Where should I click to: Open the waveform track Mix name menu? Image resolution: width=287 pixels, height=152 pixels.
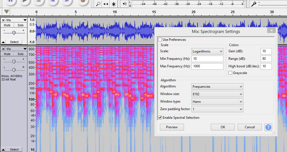(x=17, y=20)
